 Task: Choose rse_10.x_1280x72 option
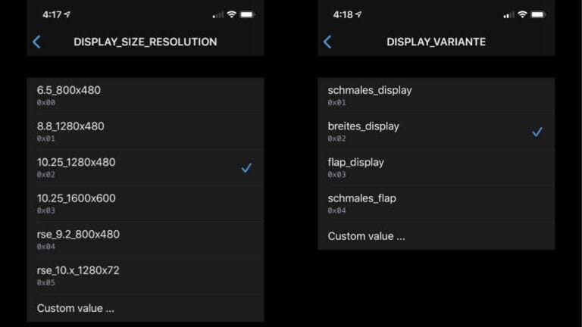coord(144,276)
